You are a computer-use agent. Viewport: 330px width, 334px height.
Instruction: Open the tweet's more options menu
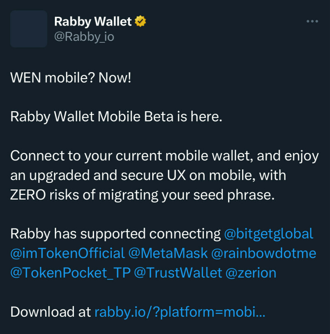coord(312,21)
